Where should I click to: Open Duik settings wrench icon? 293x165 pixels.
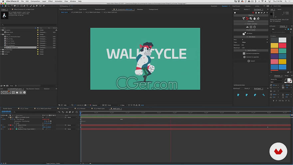(264, 13)
